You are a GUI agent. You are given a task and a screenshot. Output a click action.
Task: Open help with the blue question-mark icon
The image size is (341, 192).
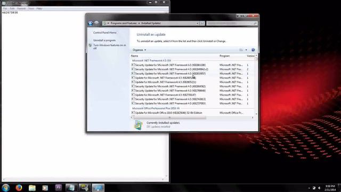[x=253, y=50]
